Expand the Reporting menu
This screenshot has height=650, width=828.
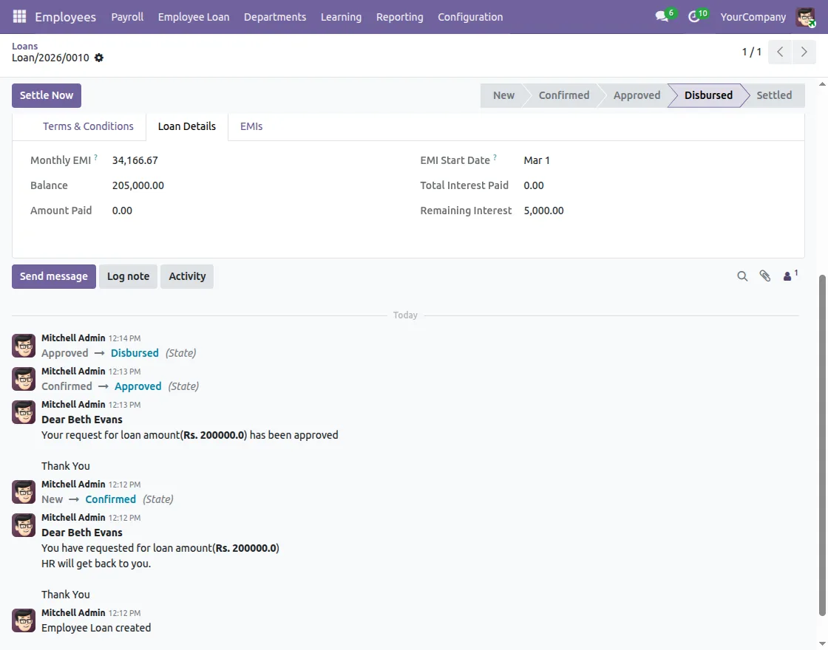[399, 17]
